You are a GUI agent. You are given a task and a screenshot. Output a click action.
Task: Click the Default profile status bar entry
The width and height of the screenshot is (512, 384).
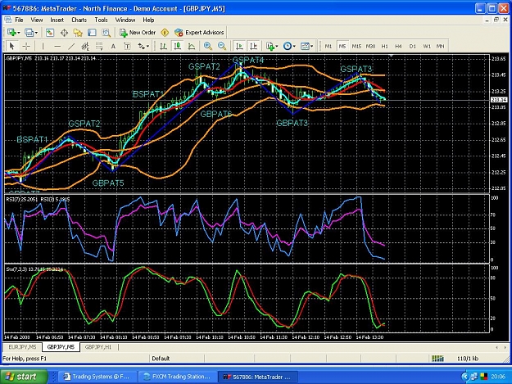tap(161, 359)
